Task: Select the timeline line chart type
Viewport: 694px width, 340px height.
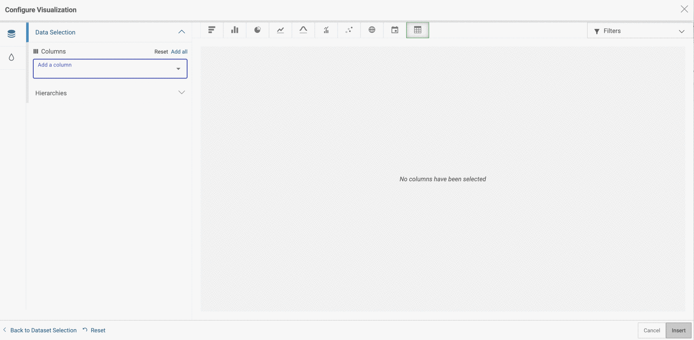Action: coord(281,30)
